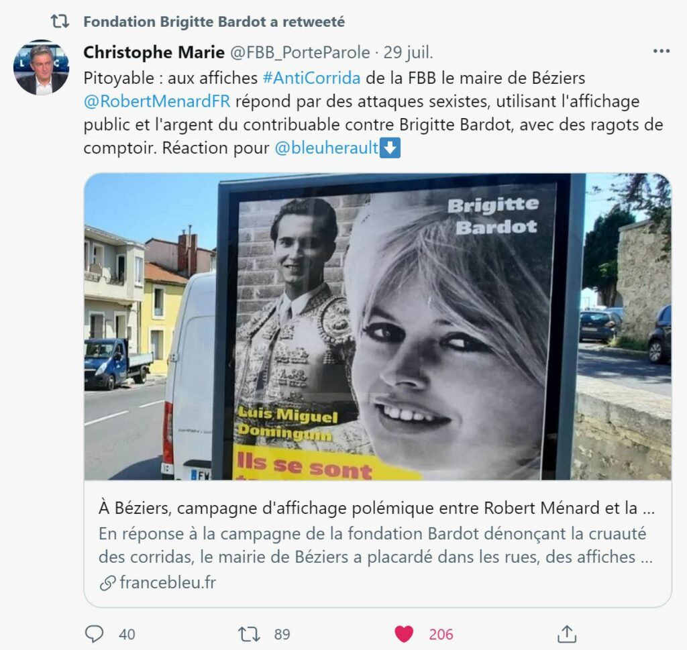Viewport: 687px width, 650px height.
Task: Open the @RobertMenardFR mention
Action: click(157, 101)
